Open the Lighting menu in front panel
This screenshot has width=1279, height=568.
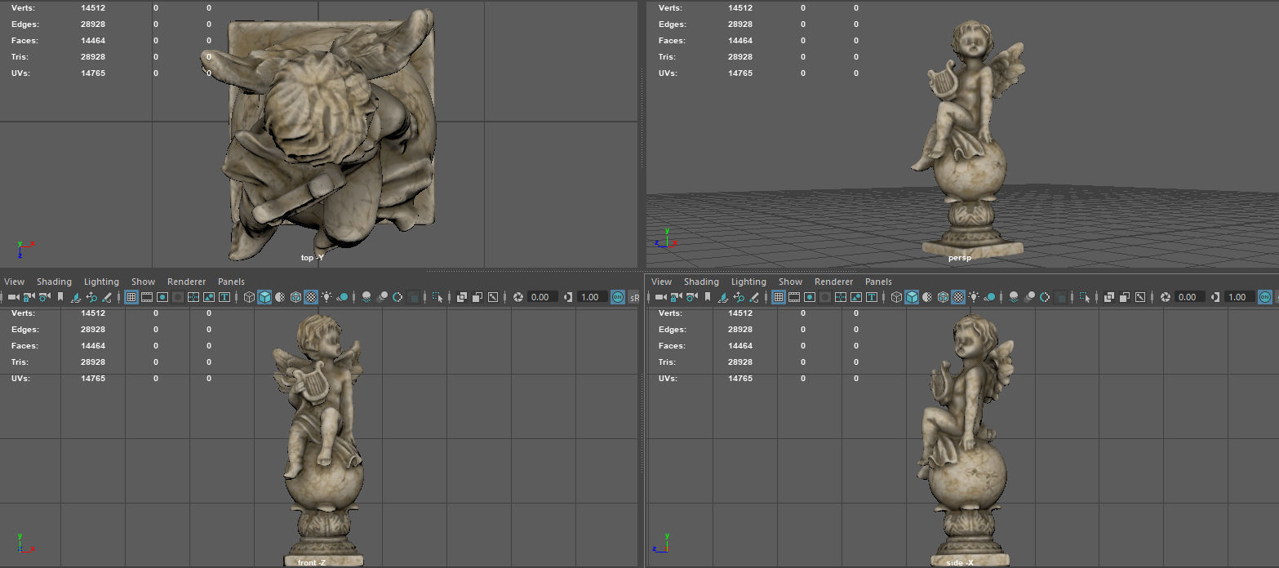101,282
